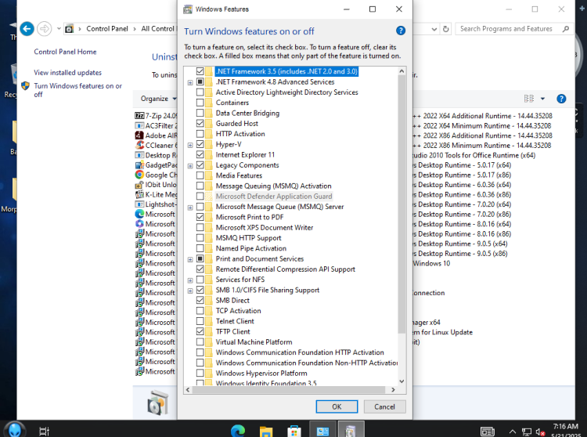Expand Services for NFS node
The width and height of the screenshot is (587, 437).
190,280
